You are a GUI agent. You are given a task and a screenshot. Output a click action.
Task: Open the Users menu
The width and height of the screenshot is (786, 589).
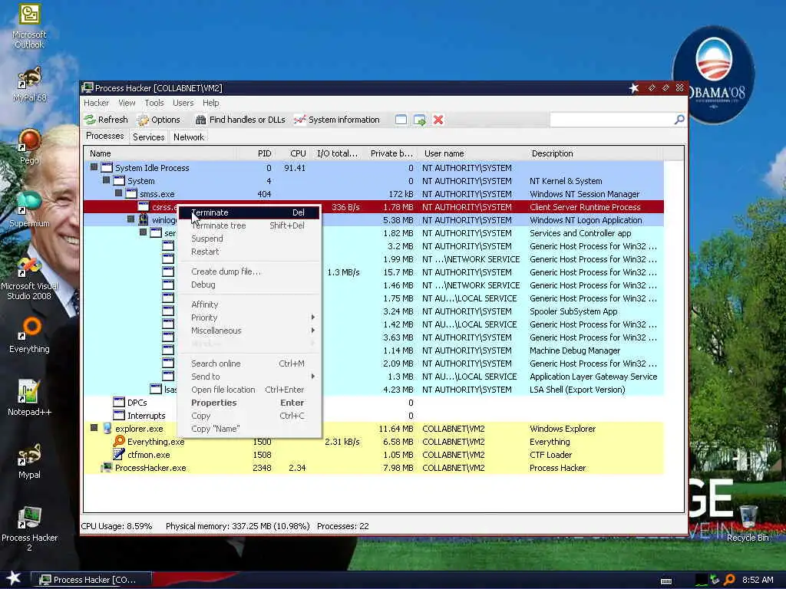[x=183, y=103]
